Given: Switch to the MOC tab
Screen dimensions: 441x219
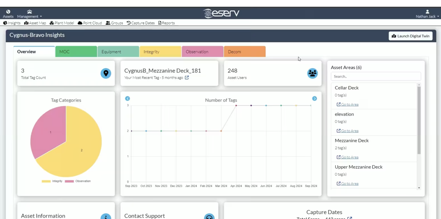Looking at the screenshot, I should pyautogui.click(x=76, y=52).
